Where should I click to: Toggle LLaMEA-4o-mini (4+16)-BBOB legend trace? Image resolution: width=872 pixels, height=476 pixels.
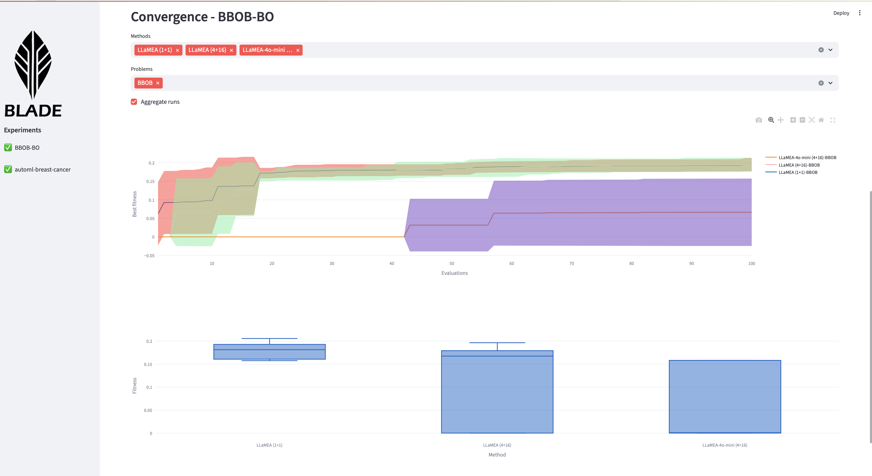pos(807,158)
